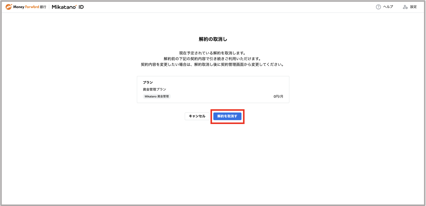This screenshot has height=206, width=426.
Task: Click the settings user gear icon
Action: (405, 7)
